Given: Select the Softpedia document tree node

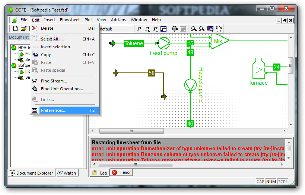Looking at the screenshot, I should coord(24,65).
